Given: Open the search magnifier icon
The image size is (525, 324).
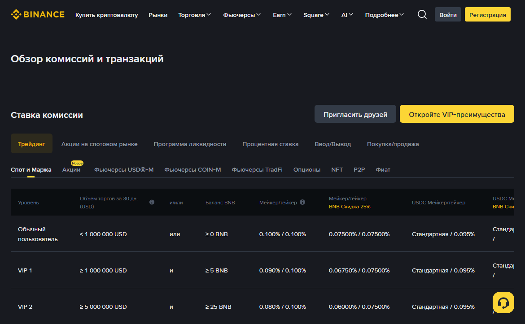Looking at the screenshot, I should [422, 14].
